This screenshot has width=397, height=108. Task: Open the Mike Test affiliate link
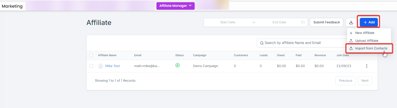(112, 66)
